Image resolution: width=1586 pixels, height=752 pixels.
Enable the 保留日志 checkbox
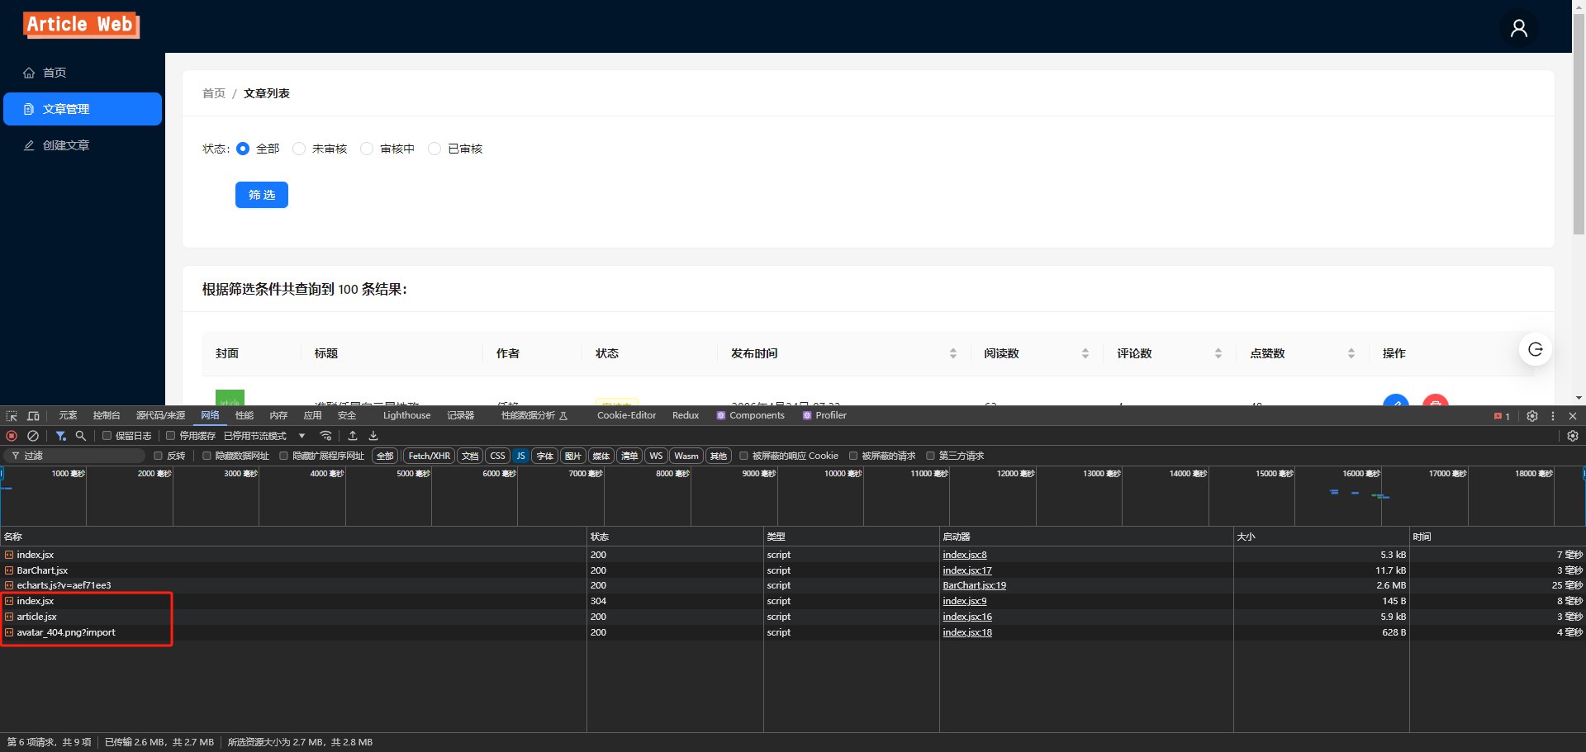pyautogui.click(x=107, y=436)
